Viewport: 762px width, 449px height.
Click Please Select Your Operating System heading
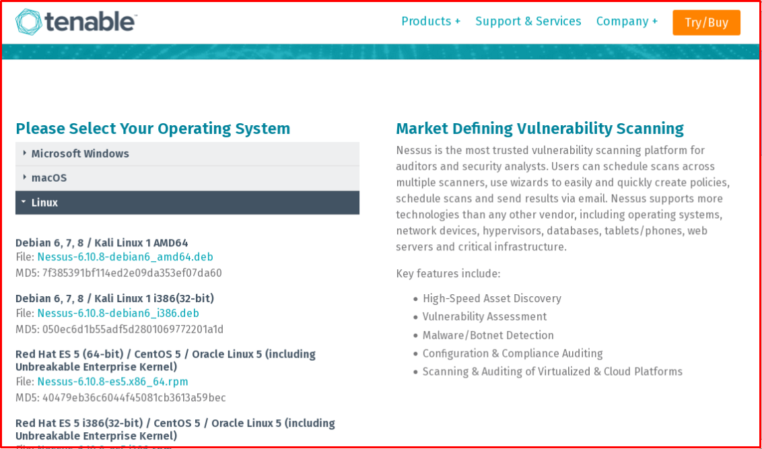(x=153, y=129)
